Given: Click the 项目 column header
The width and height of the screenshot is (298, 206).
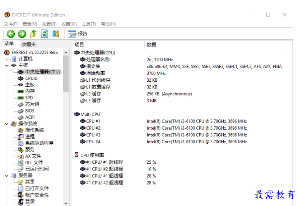Looking at the screenshot, I should pos(108,45).
